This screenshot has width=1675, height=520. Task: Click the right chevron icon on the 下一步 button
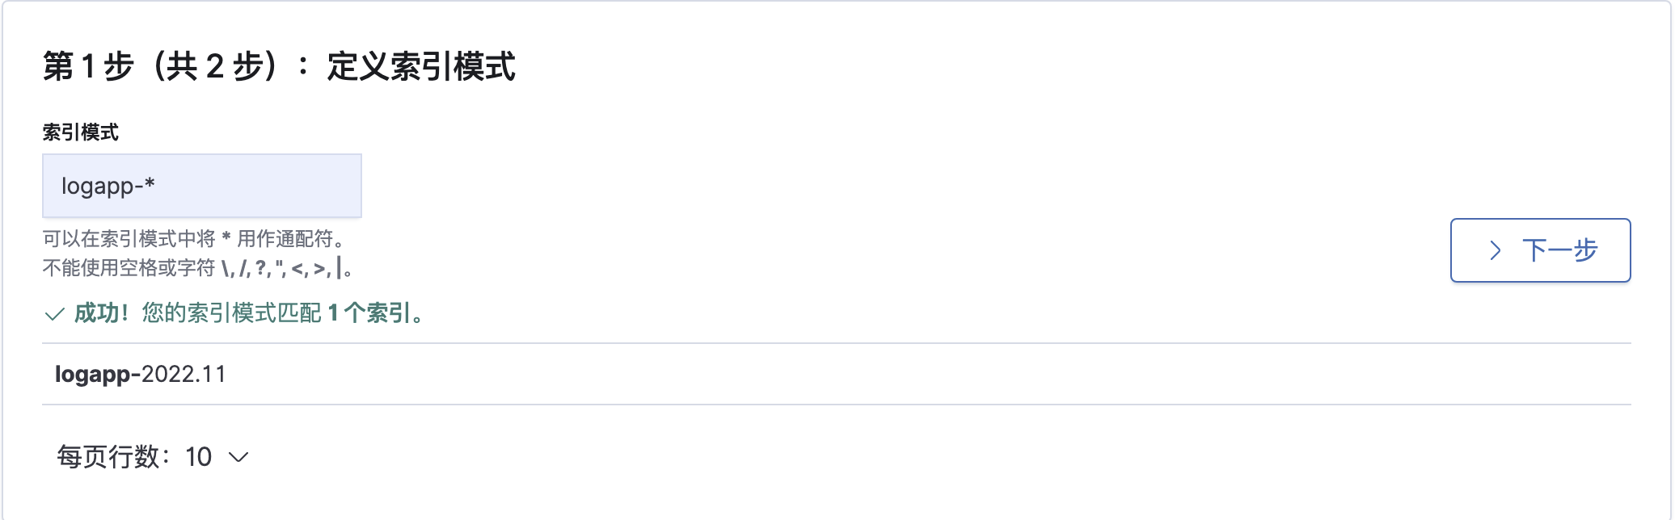click(x=1496, y=250)
